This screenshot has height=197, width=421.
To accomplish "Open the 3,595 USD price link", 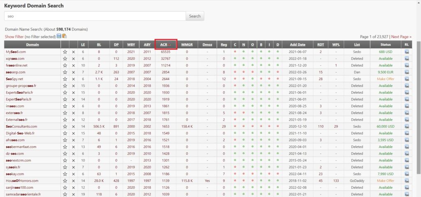I will [386, 140].
